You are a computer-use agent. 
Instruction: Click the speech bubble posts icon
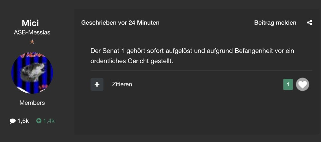(x=13, y=121)
